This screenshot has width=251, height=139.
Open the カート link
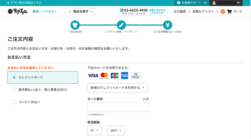click(238, 12)
